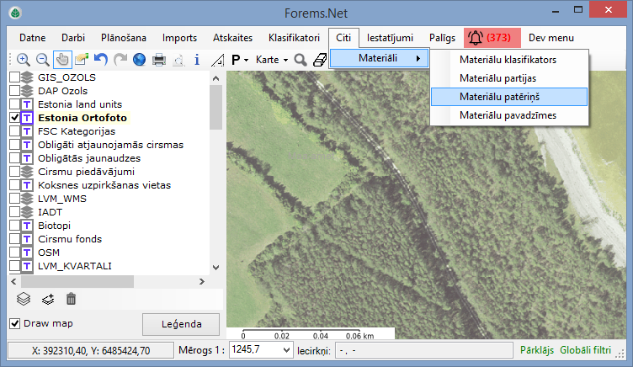Check Estonia land units layer
633x367 pixels.
[14, 104]
